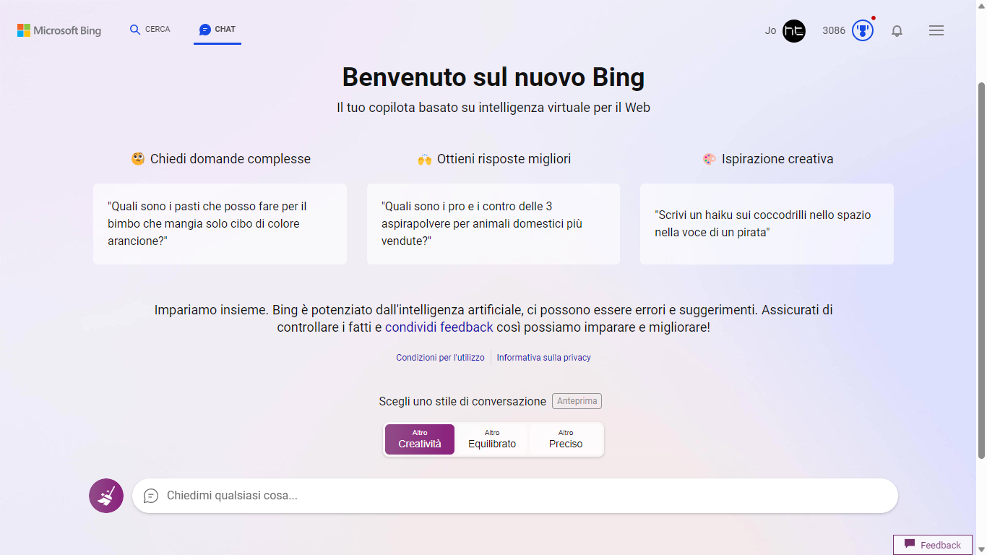The width and height of the screenshot is (987, 555).
Task: Select the pet vacuum pros and cons prompt
Action: pos(493,224)
